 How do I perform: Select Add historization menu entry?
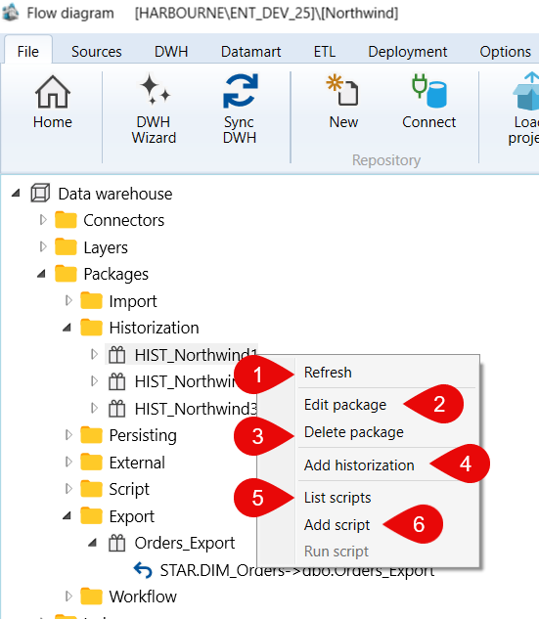[359, 465]
